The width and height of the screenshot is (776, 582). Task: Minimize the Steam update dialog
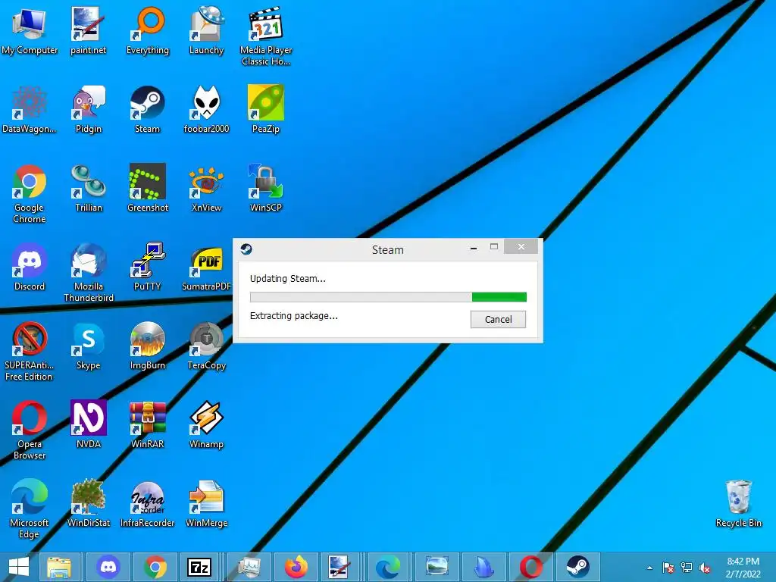(474, 248)
